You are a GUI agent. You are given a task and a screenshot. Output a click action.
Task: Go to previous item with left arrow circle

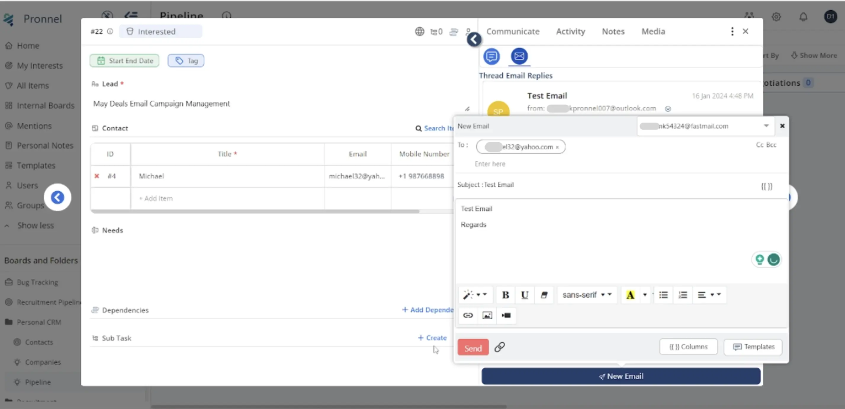(x=57, y=197)
